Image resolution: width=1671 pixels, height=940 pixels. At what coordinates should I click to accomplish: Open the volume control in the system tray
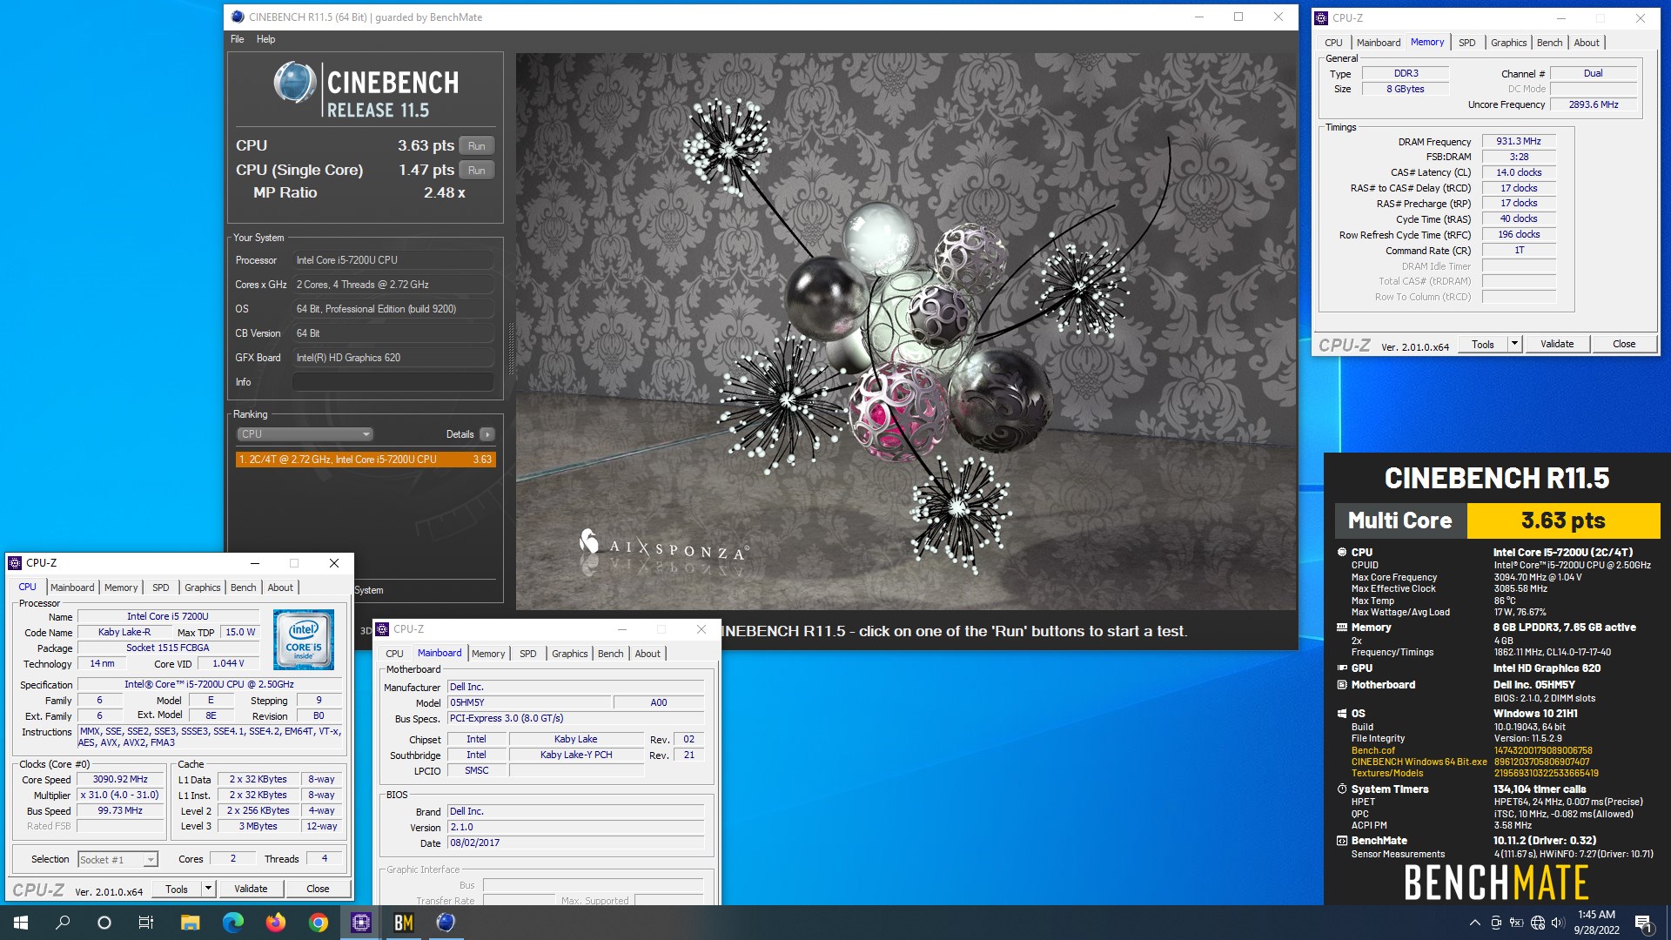click(1558, 923)
